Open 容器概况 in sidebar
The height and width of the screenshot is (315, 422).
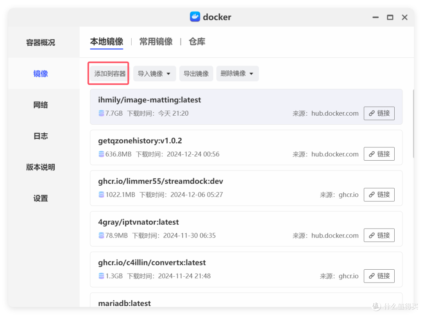click(x=41, y=43)
